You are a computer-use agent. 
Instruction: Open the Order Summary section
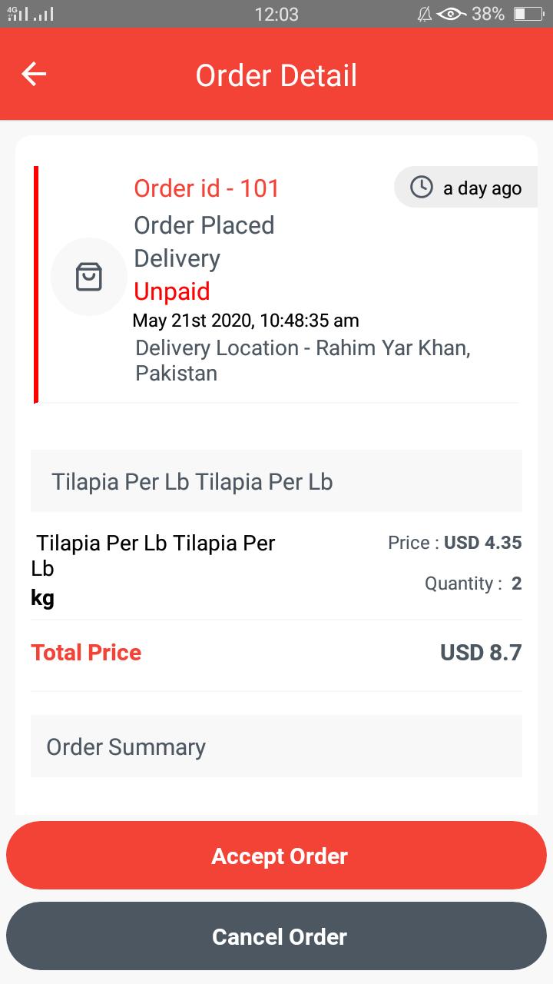click(276, 746)
